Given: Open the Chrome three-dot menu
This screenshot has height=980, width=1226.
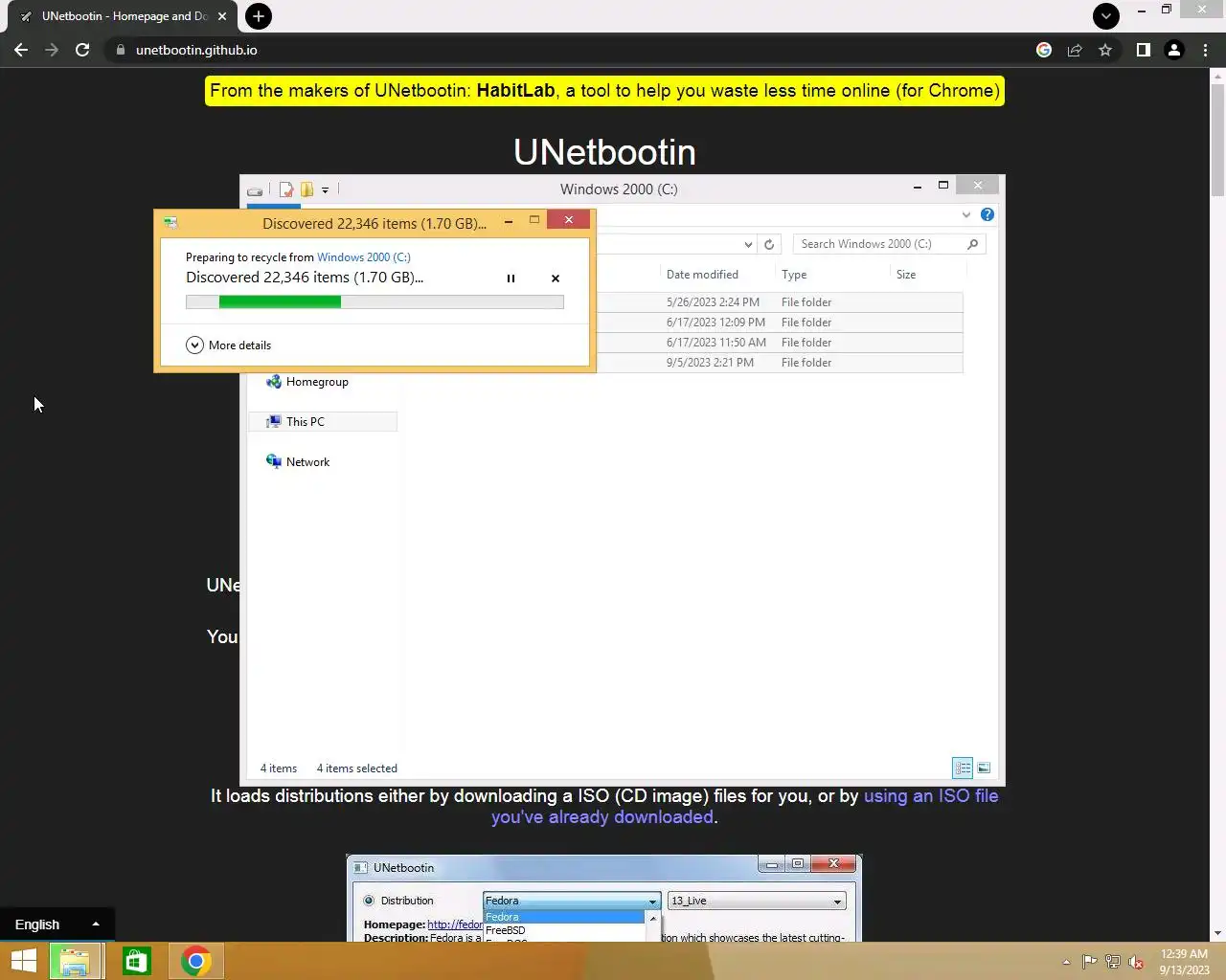Looking at the screenshot, I should pos(1205,50).
